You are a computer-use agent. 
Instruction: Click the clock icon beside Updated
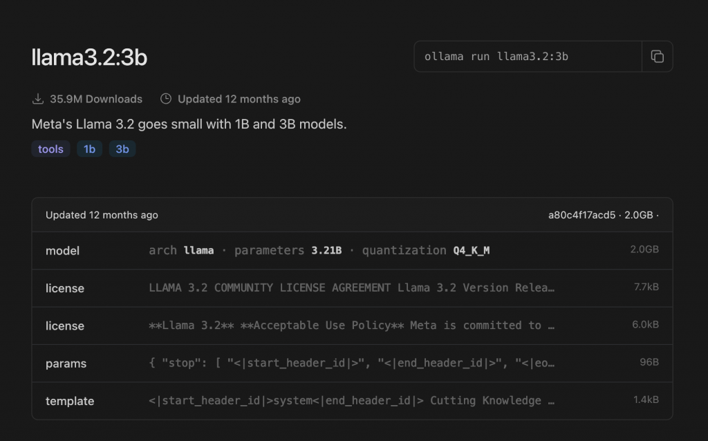coord(166,99)
